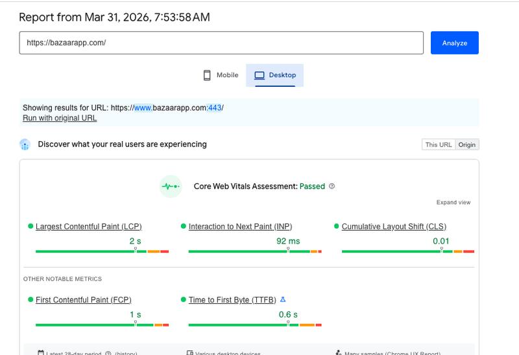519x355 pixels.
Task: Open Core Web Vitals help question icon
Action: click(x=332, y=186)
